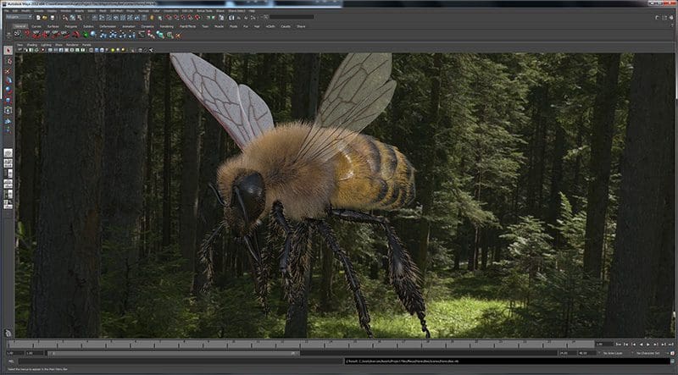The width and height of the screenshot is (678, 375).
Task: Open the Script Editor button
Action: click(672, 361)
